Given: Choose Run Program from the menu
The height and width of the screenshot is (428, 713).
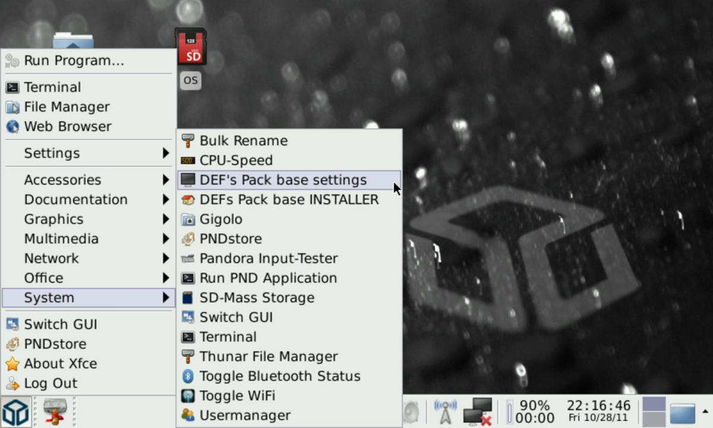Looking at the screenshot, I should [x=74, y=61].
